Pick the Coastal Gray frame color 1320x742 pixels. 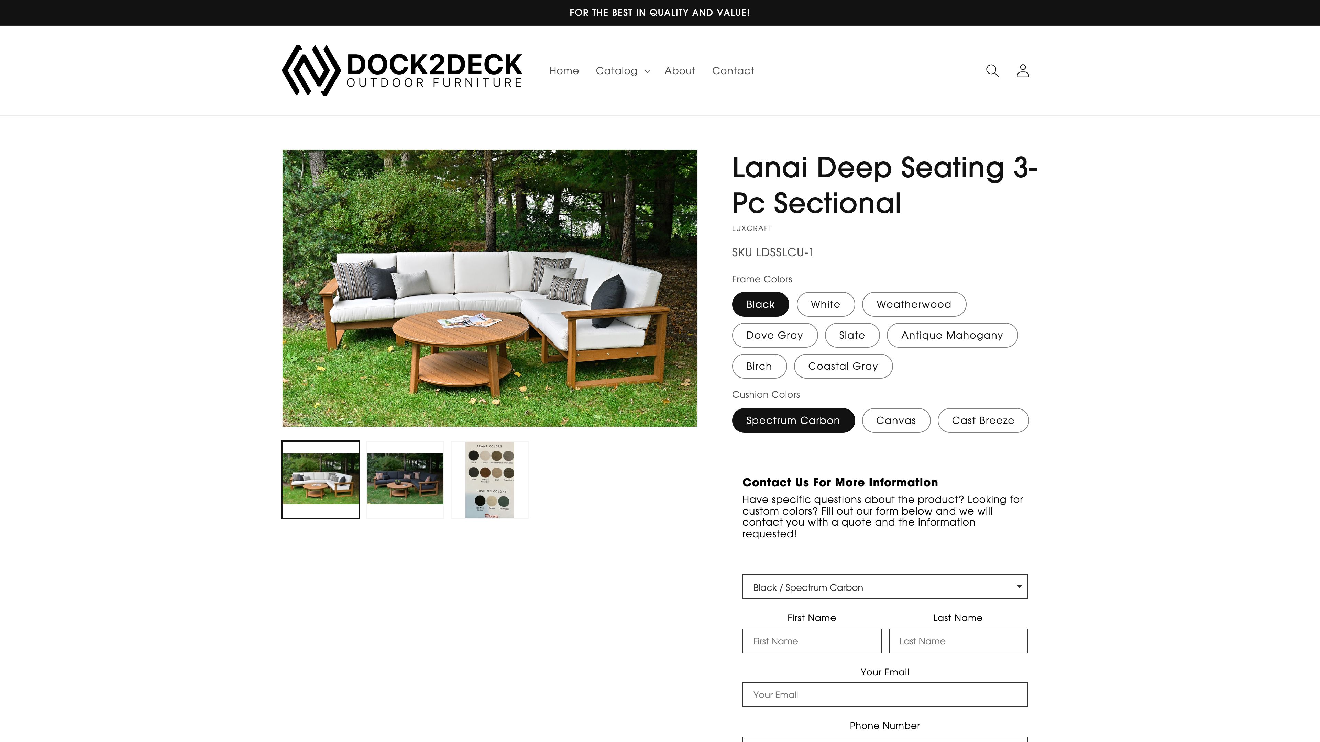click(x=843, y=366)
